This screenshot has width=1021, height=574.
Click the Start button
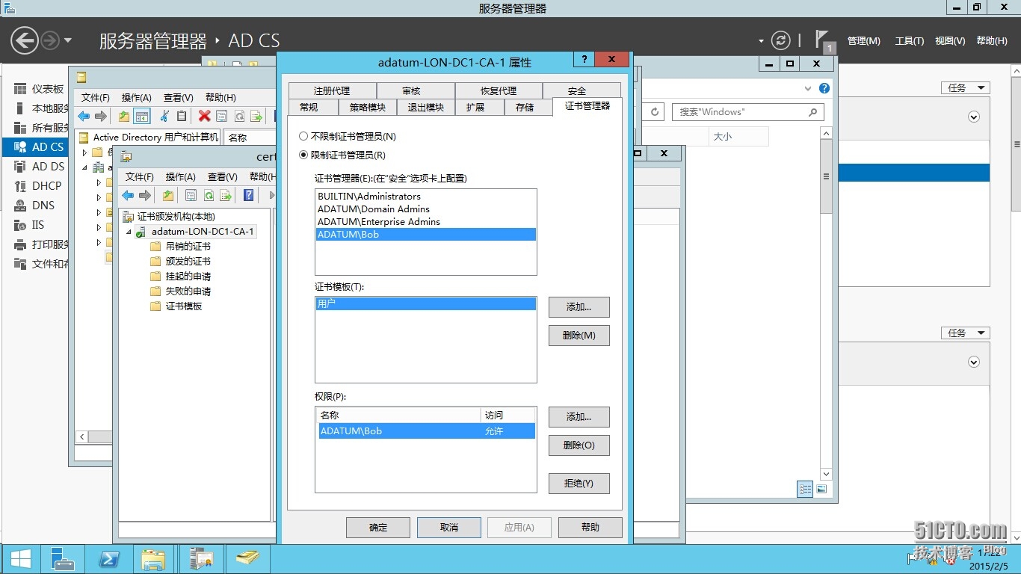tap(19, 559)
